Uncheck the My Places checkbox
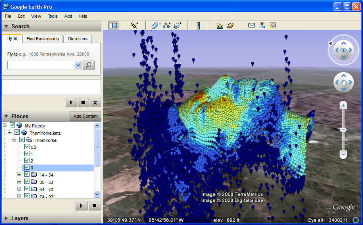Viewport: 363px width, 225px height. click(x=12, y=125)
